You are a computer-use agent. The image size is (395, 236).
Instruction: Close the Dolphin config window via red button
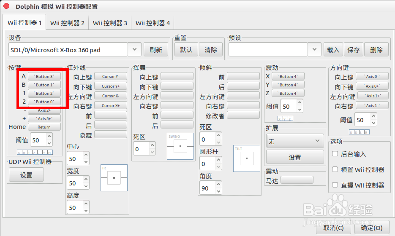click(x=6, y=6)
